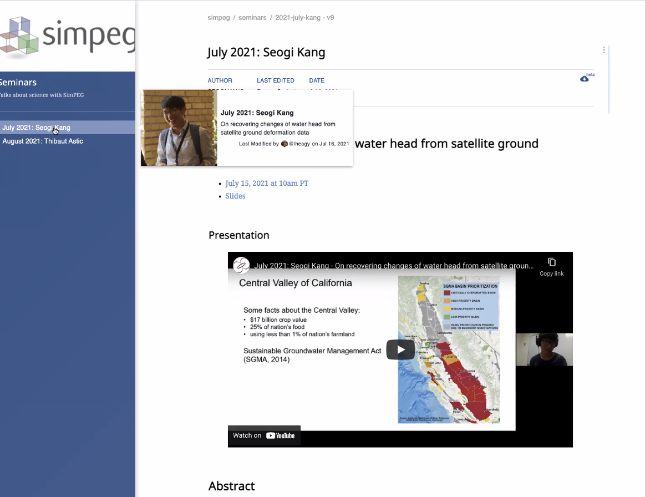Play the embedded YouTube video

pos(400,349)
